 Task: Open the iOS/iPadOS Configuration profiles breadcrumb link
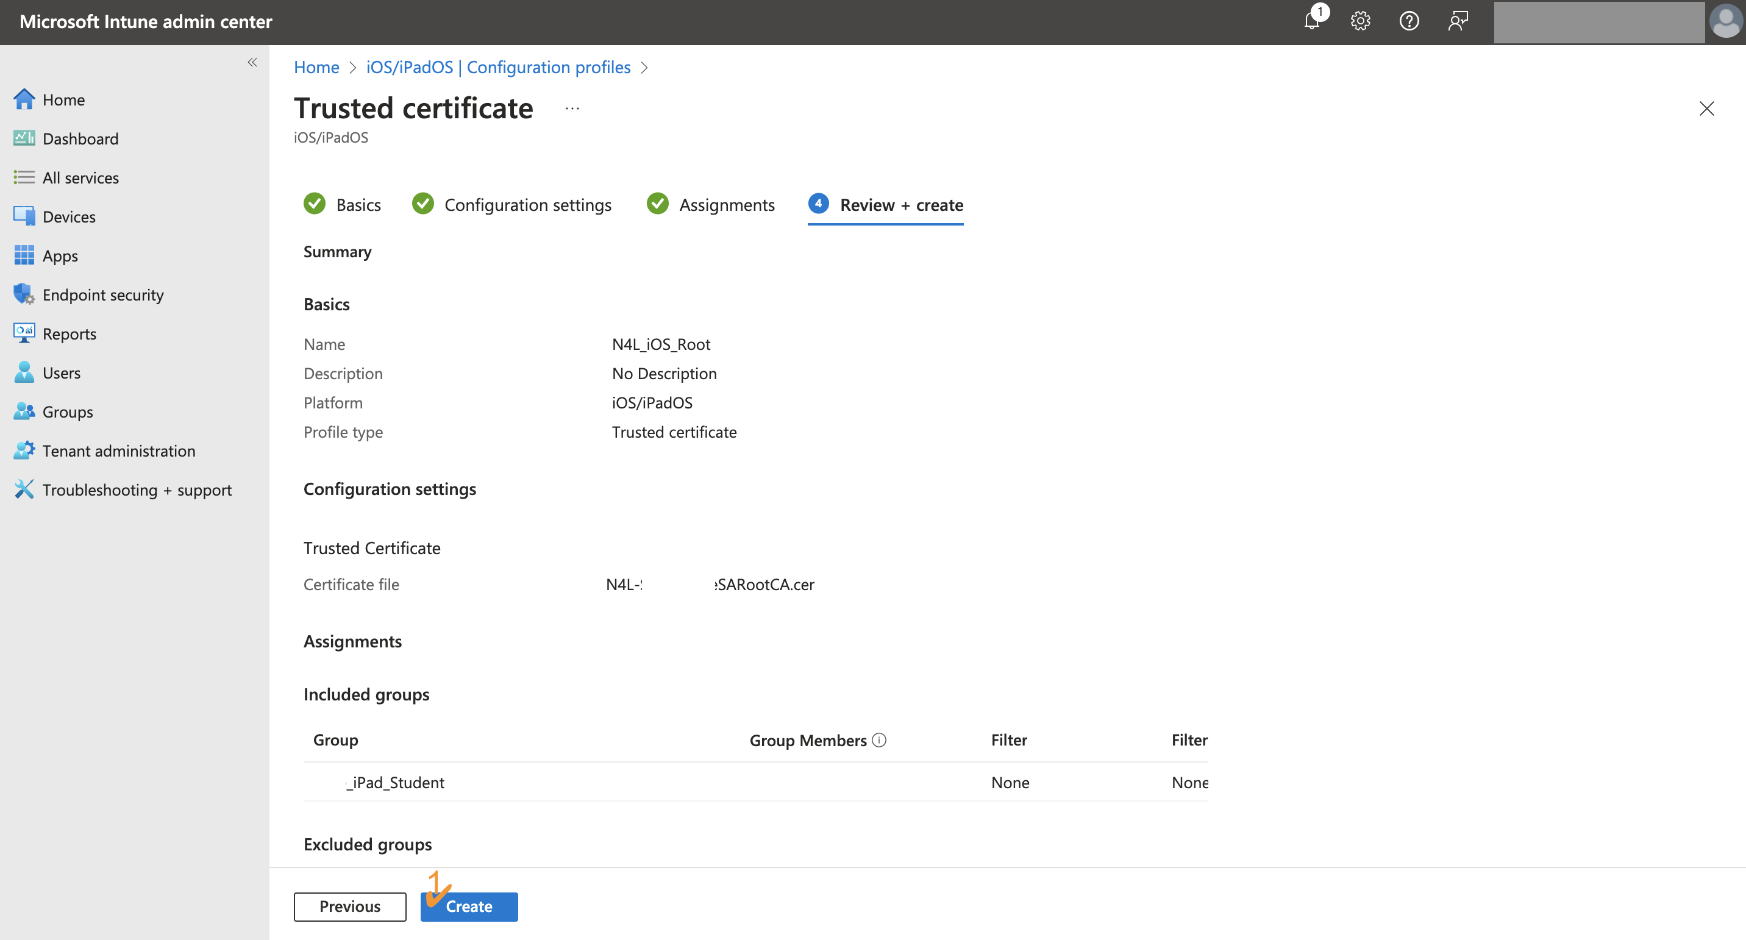point(498,67)
